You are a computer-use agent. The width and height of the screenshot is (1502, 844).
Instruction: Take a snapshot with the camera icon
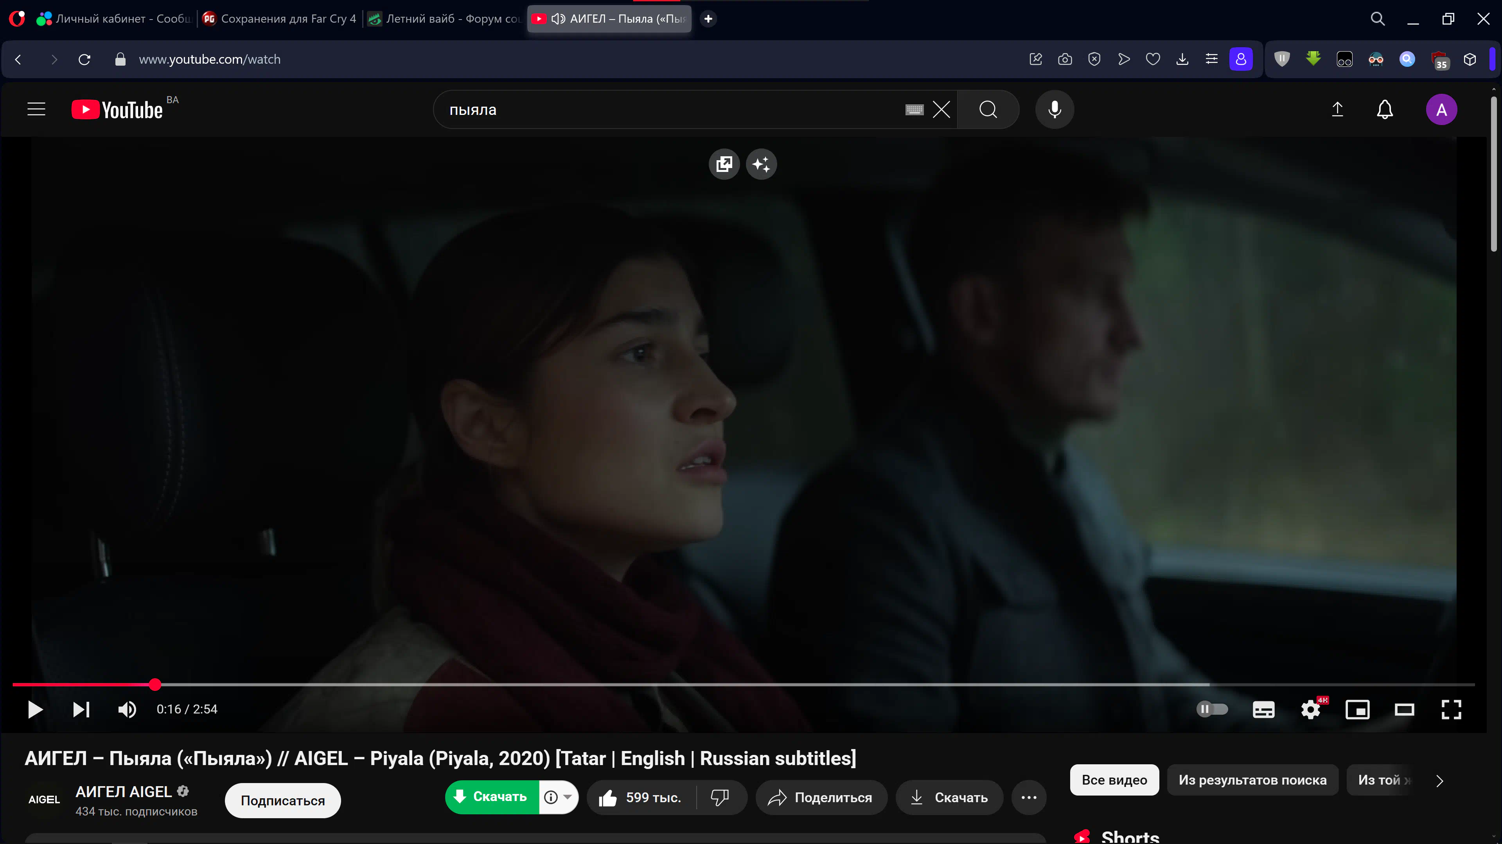(x=1065, y=59)
